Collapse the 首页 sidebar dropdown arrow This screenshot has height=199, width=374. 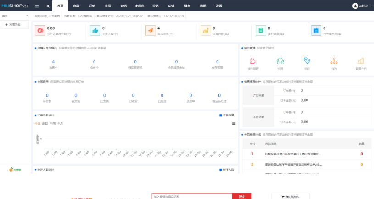pyautogui.click(x=27, y=16)
